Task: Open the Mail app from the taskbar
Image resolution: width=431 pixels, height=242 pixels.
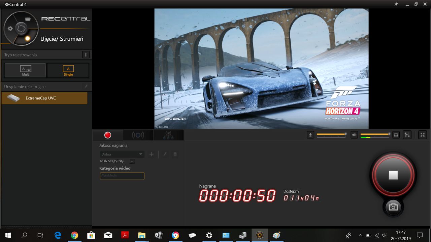Action: click(x=108, y=235)
